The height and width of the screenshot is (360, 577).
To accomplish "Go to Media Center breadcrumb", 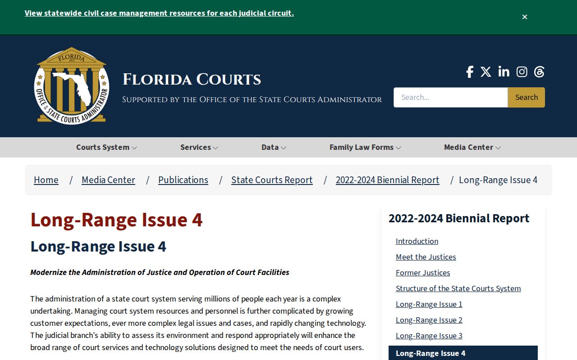I will tap(108, 180).
